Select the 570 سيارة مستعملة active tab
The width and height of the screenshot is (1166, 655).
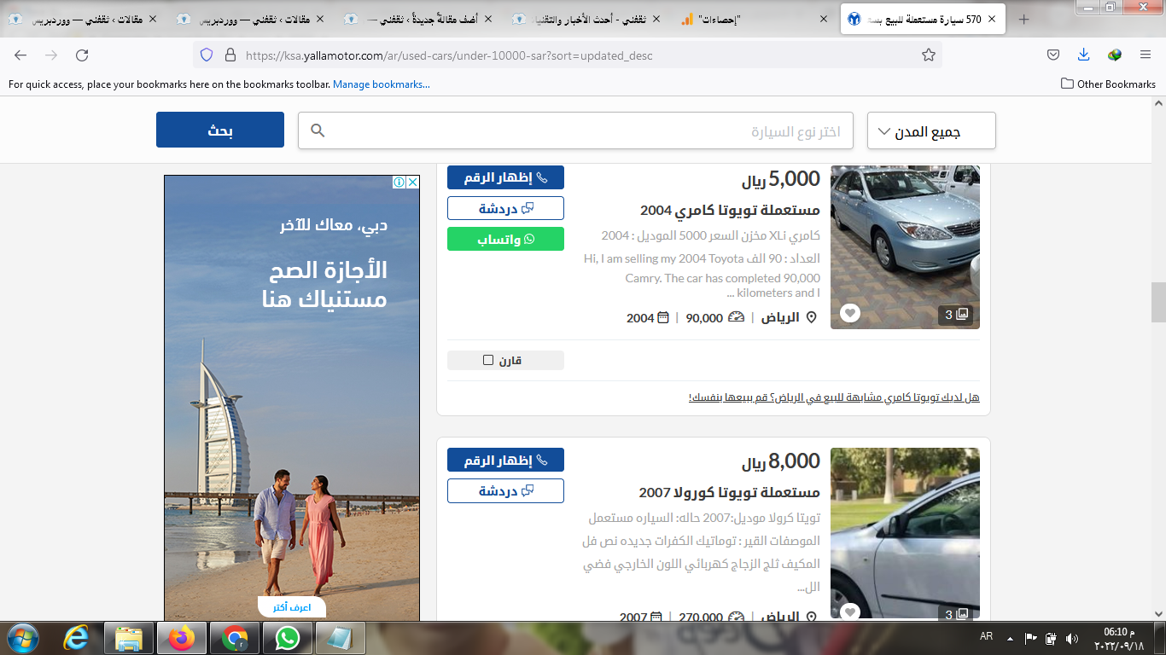click(x=923, y=19)
